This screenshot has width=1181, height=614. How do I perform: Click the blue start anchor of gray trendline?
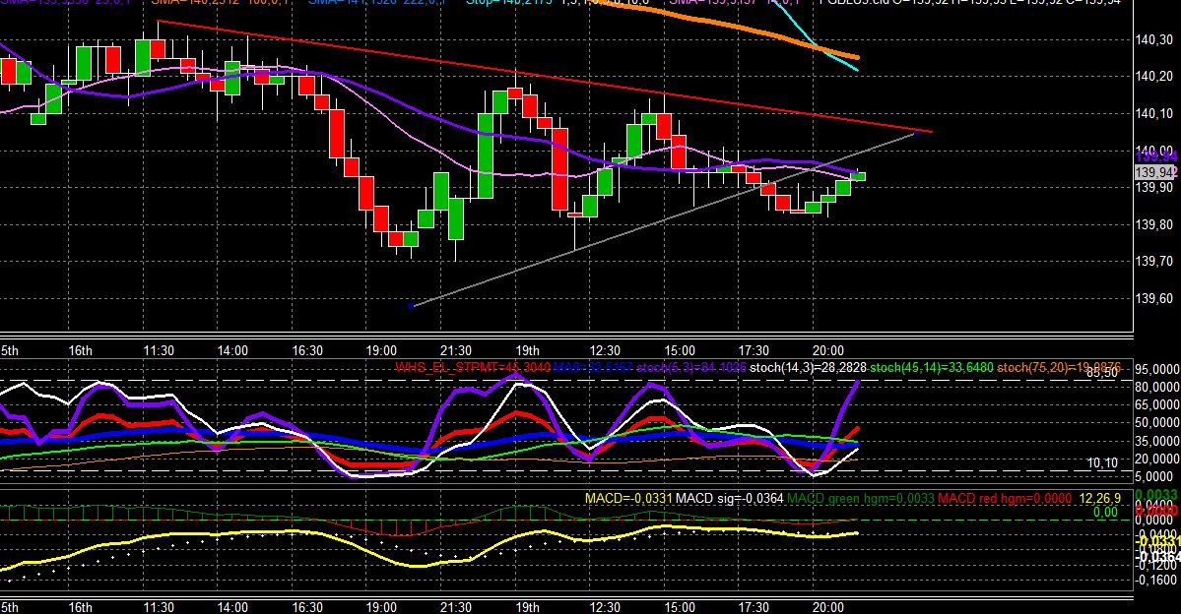click(411, 305)
